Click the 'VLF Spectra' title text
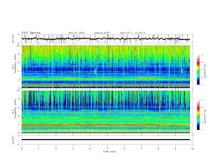Screen dimensions: 217x167 point(31,33)
